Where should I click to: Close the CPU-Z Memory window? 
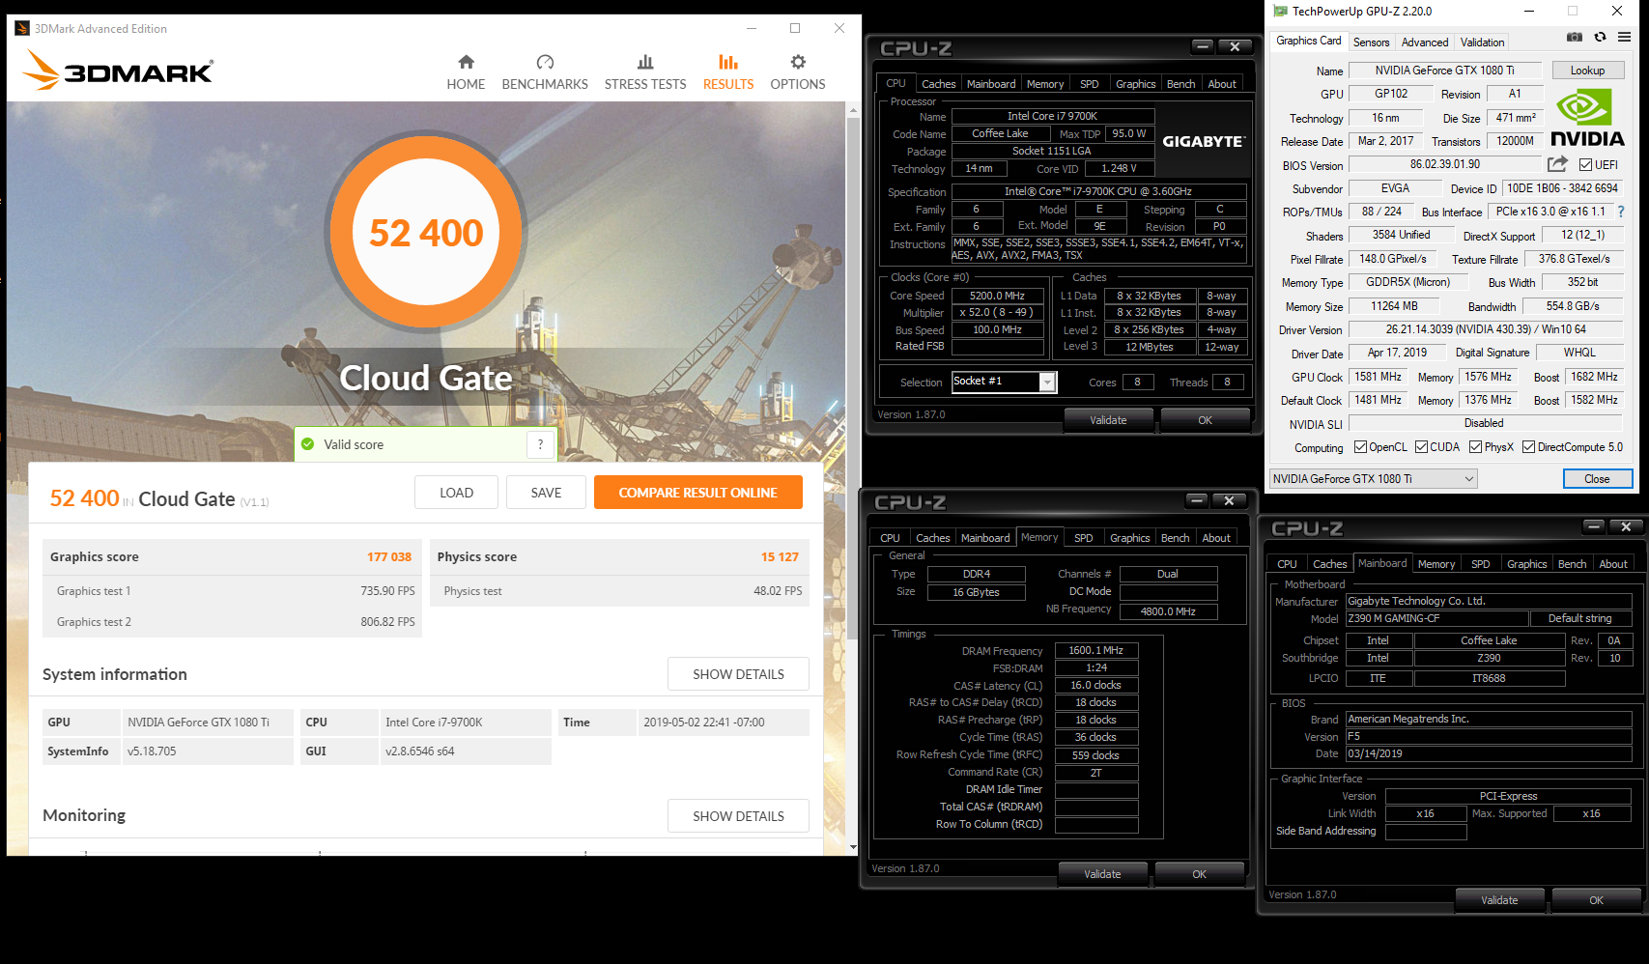(1229, 500)
